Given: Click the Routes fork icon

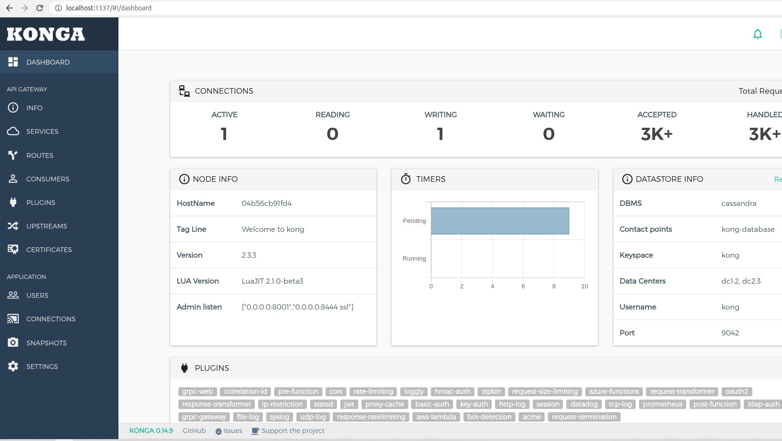Looking at the screenshot, I should pos(13,155).
